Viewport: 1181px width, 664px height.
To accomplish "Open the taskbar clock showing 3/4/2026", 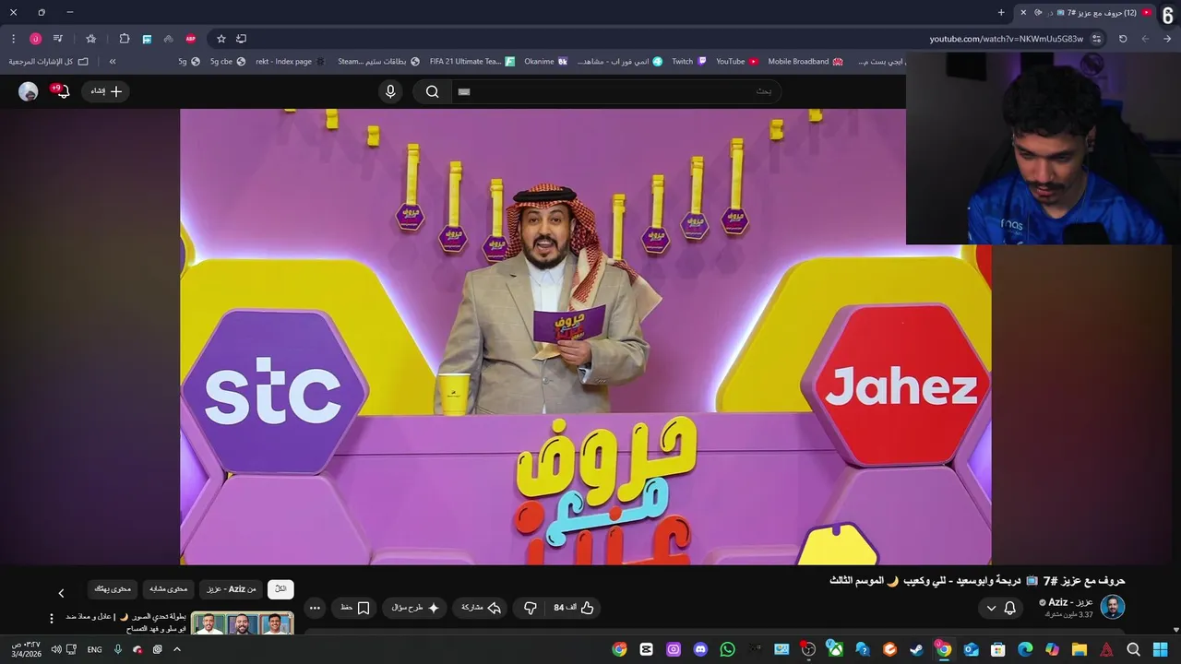I will (26, 649).
